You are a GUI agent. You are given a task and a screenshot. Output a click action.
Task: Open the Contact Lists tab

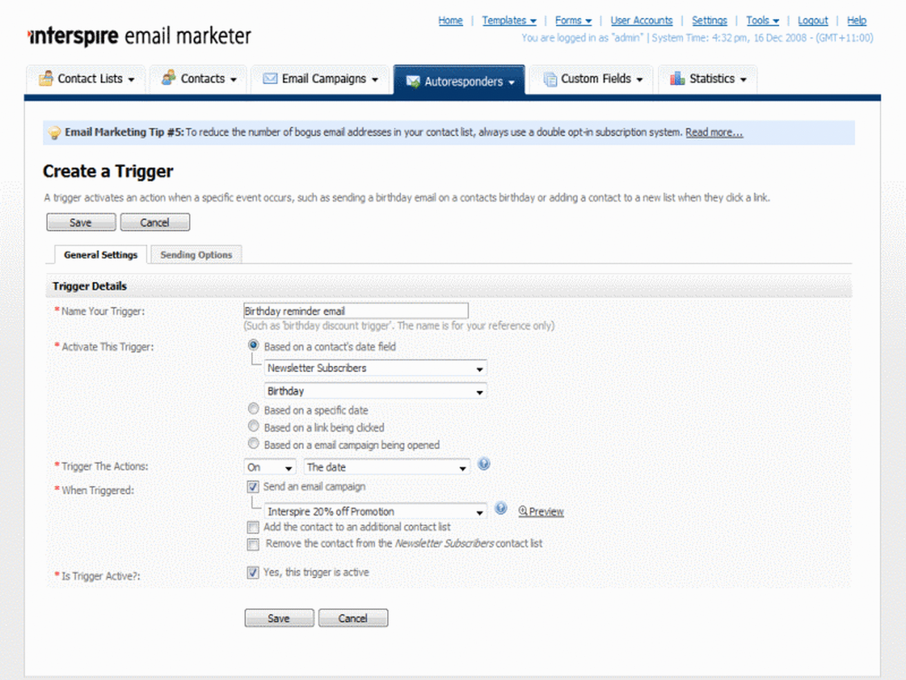pyautogui.click(x=86, y=79)
